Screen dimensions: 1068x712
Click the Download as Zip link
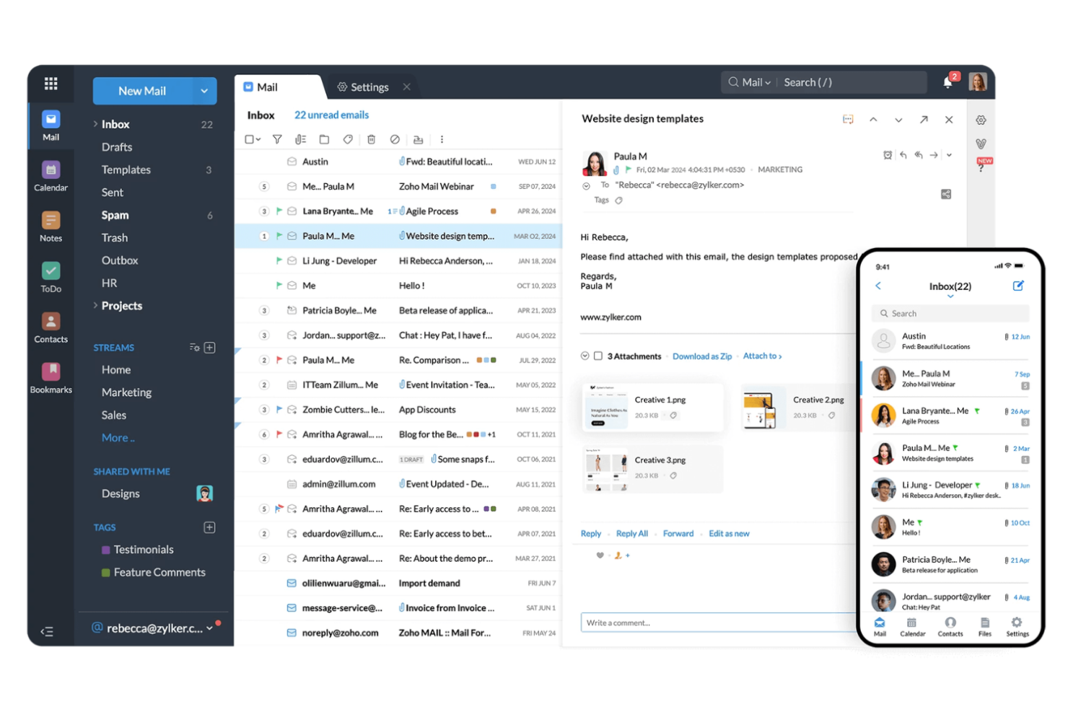(701, 356)
